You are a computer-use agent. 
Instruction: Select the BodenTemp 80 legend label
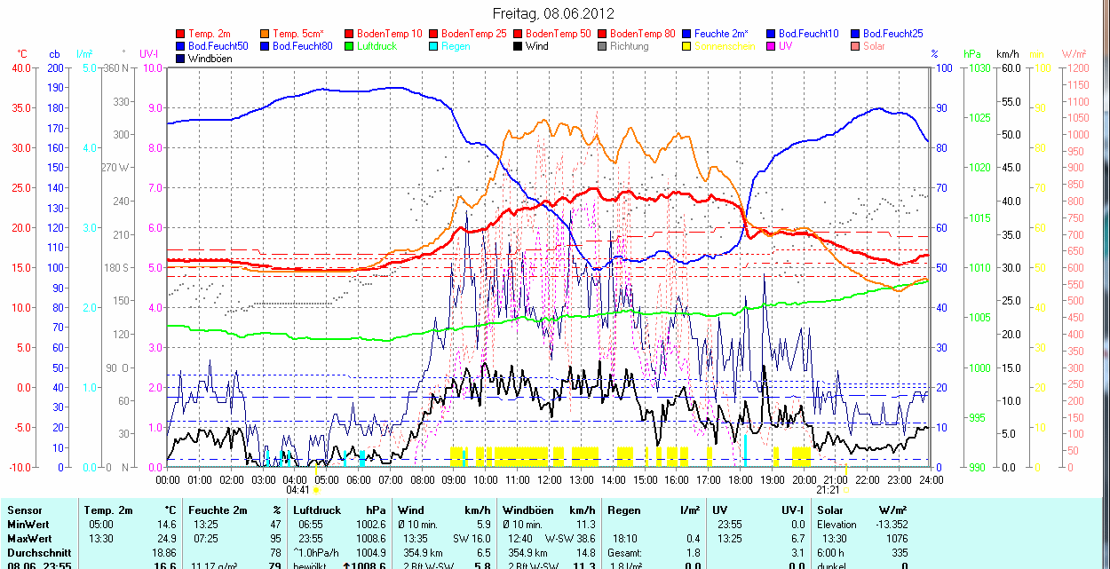[x=643, y=34]
